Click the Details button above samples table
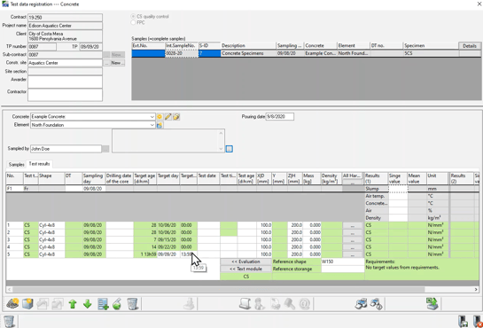This screenshot has width=483, height=328. point(470,46)
